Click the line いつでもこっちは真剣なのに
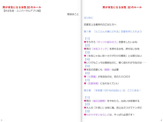 [x=116, y=63]
